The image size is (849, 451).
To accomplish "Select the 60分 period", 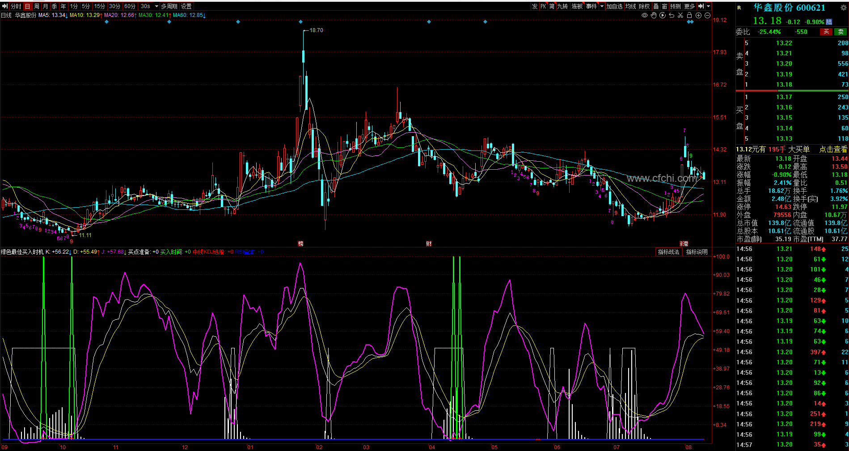I will 130,6.
